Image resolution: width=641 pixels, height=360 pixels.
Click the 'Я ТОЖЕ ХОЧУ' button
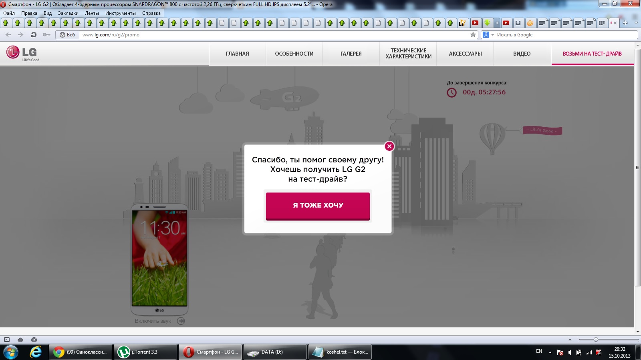[x=318, y=206]
